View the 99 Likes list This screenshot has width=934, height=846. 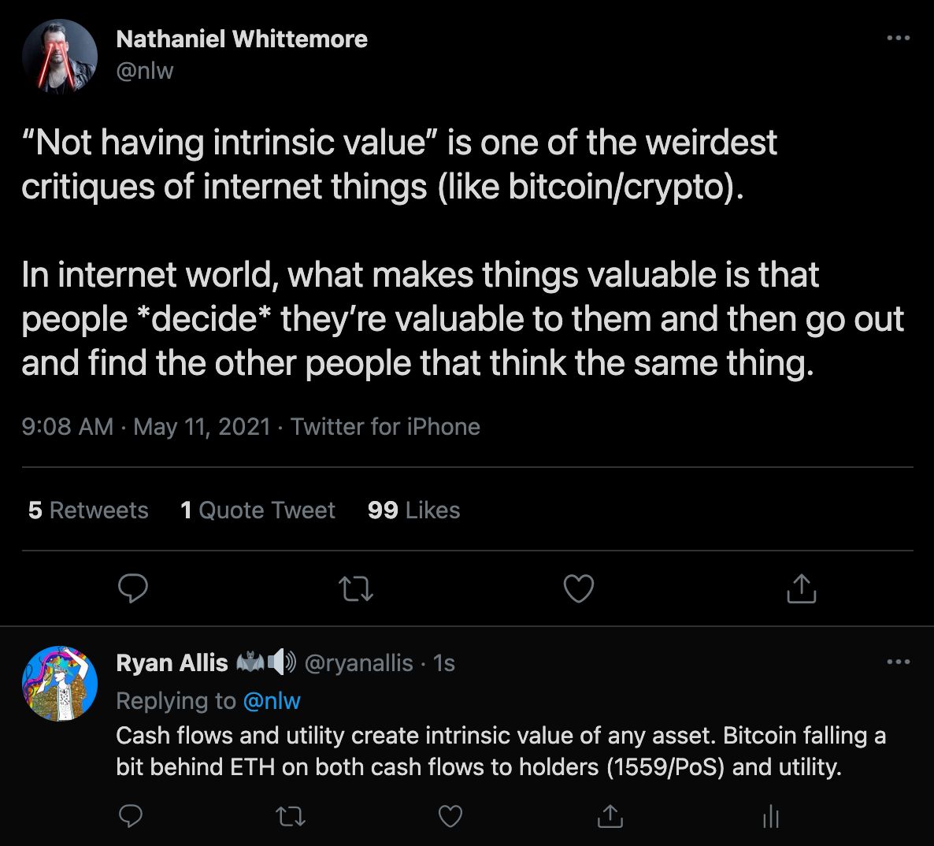(413, 510)
